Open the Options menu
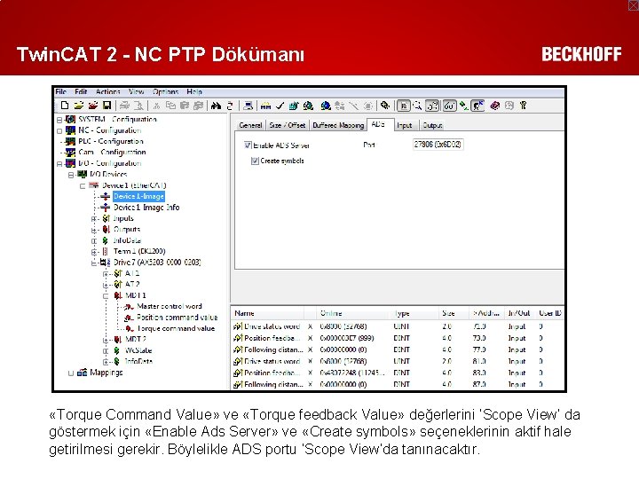Image resolution: width=639 pixels, height=479 pixels. 165,91
